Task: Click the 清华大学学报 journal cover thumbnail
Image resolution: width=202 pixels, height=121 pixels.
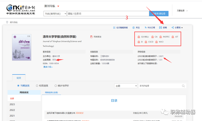Action: pos(22,47)
